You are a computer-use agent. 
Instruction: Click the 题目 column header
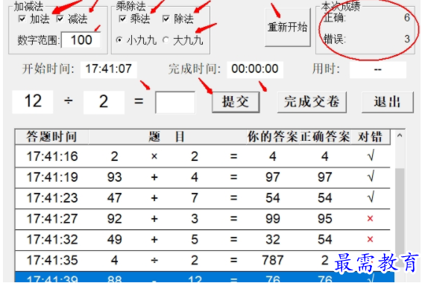[x=167, y=137]
